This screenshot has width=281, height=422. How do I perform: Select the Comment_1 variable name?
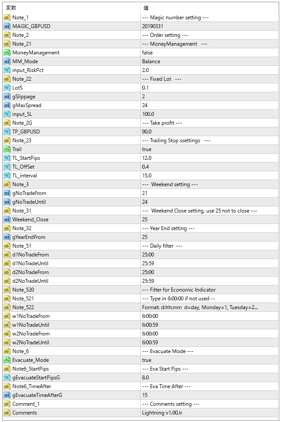coord(26,404)
